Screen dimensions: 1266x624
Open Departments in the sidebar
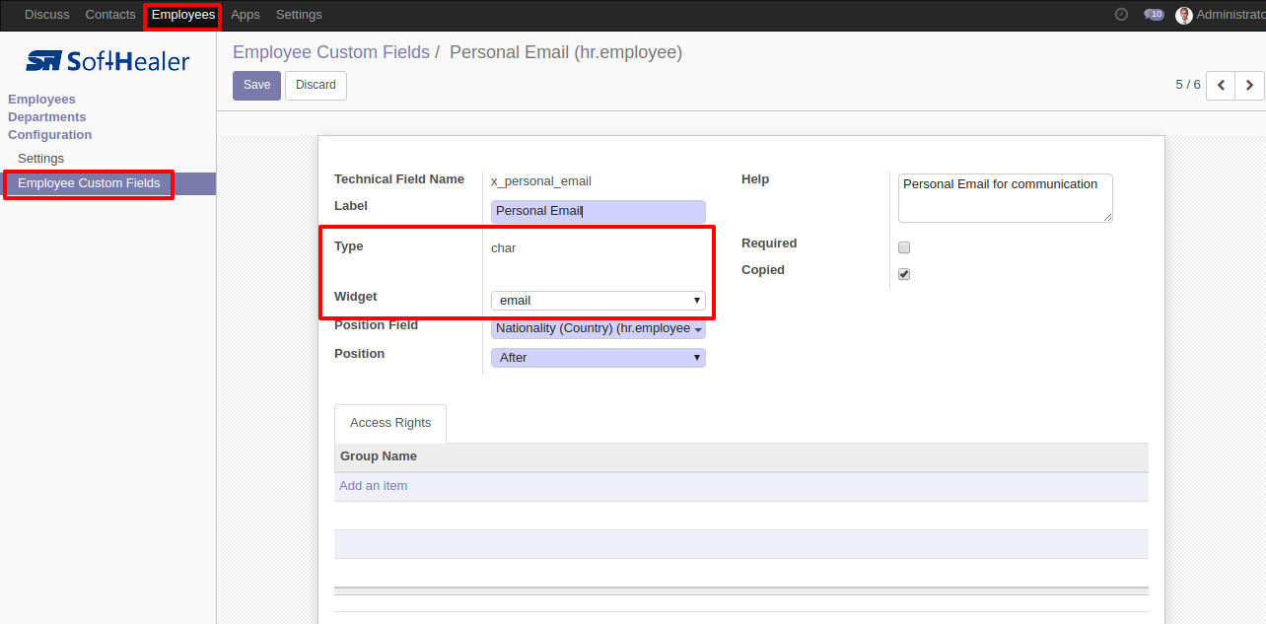pyautogui.click(x=47, y=117)
